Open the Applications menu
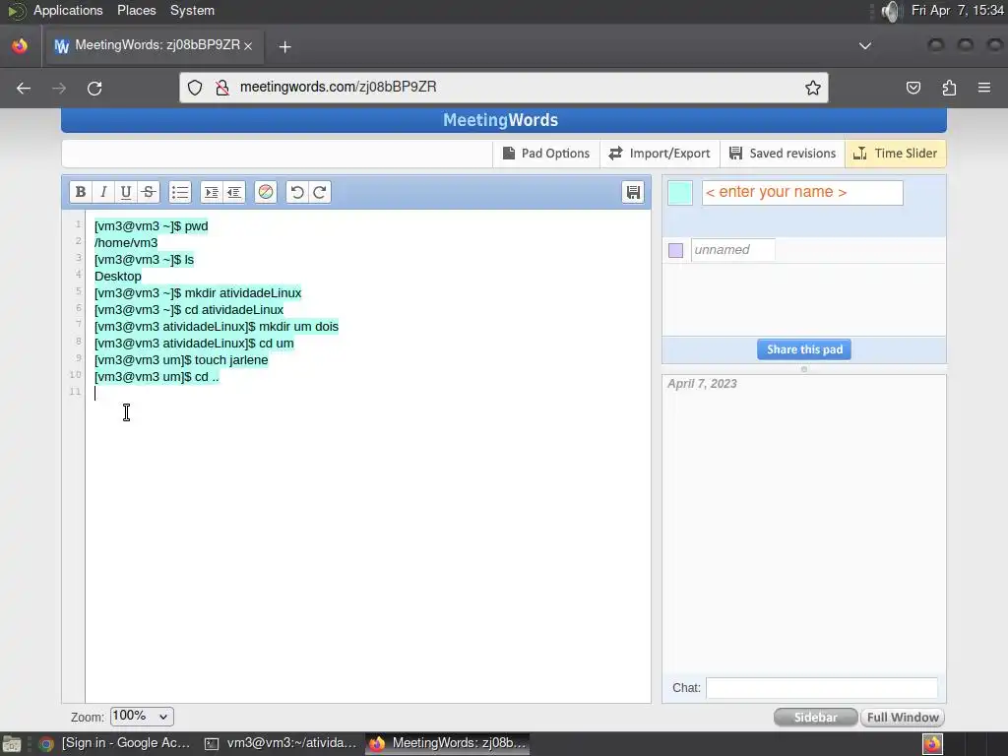Image resolution: width=1008 pixels, height=756 pixels. 68,10
